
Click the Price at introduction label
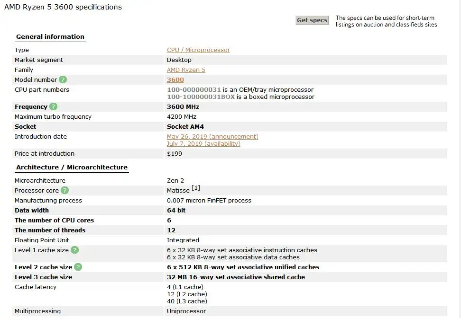point(45,153)
